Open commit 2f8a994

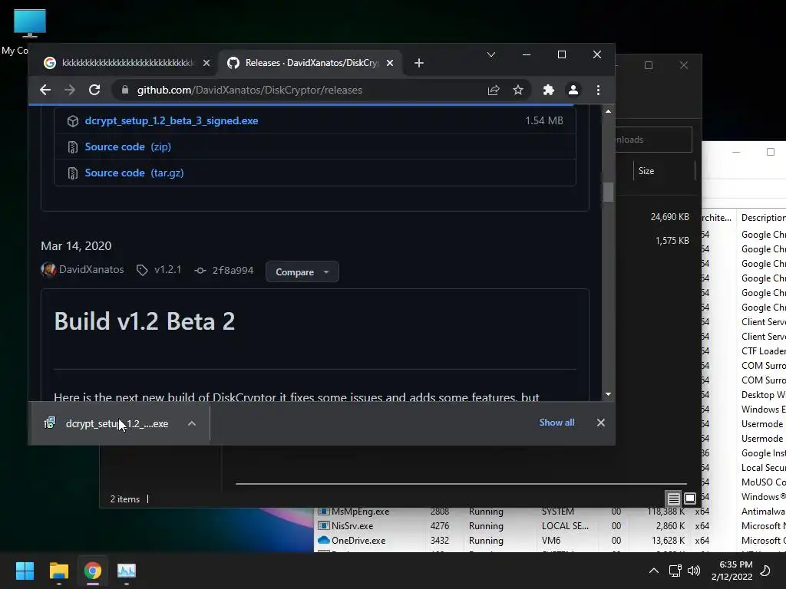pyautogui.click(x=233, y=270)
